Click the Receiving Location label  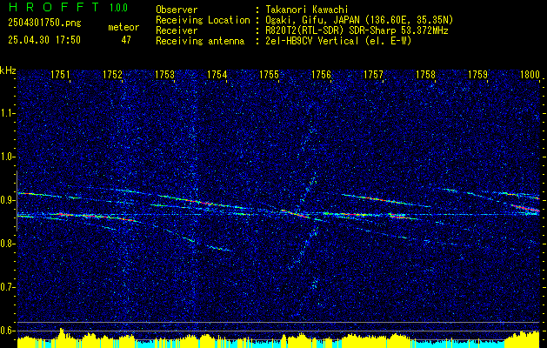coord(203,20)
